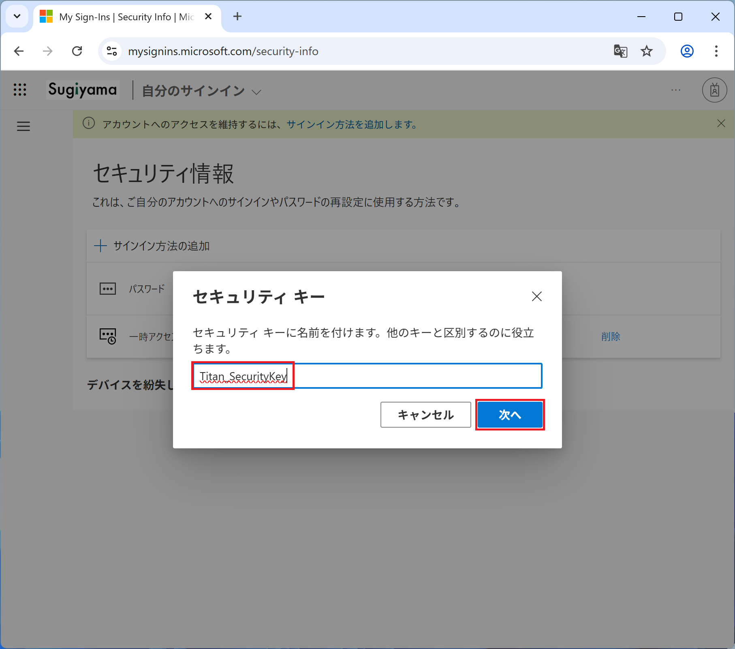The height and width of the screenshot is (649, 735).
Task: Close the security key dialog
Action: pos(536,296)
